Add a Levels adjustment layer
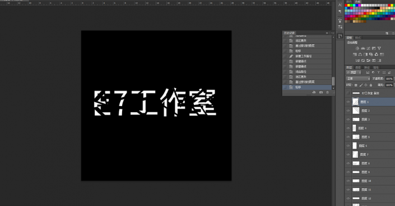The image size is (395, 206). [x=363, y=48]
